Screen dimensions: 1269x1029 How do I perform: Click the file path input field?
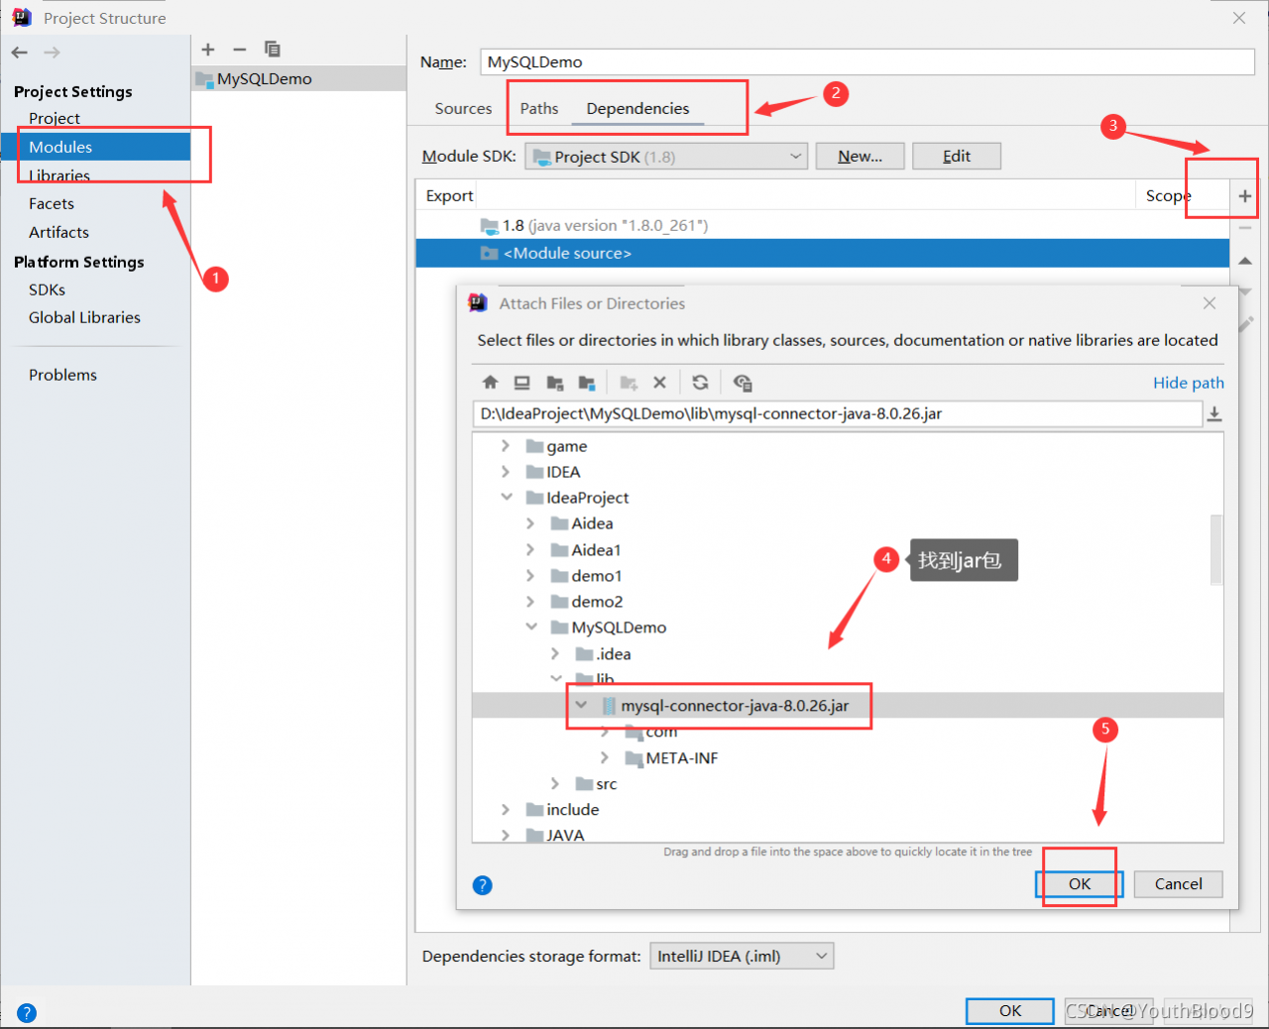pyautogui.click(x=838, y=413)
